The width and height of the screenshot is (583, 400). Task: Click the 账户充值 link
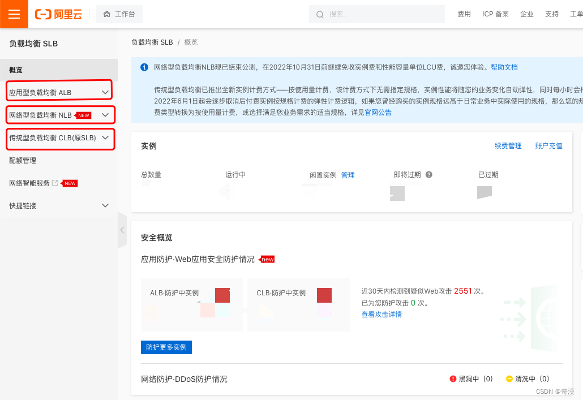(548, 146)
